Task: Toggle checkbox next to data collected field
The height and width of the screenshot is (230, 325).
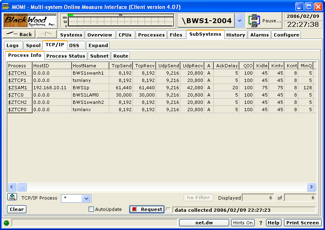Action: pos(168,209)
